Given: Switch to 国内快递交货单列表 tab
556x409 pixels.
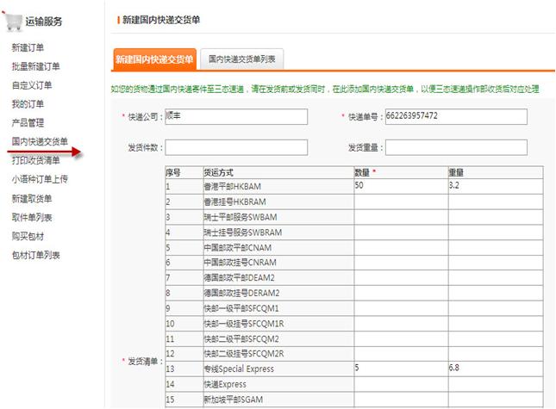Looking at the screenshot, I should click(241, 59).
